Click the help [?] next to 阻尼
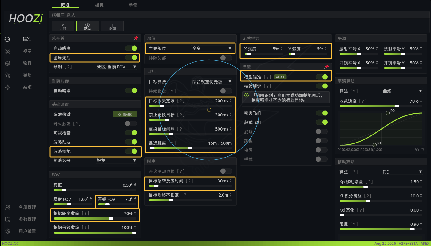The image size is (431, 246). tap(354, 224)
